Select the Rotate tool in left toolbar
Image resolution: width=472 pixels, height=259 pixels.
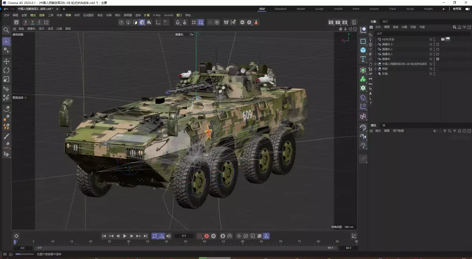[6, 70]
